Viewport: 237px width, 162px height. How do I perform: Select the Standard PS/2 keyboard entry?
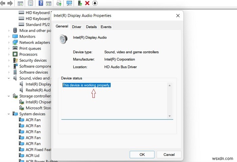click(38, 25)
